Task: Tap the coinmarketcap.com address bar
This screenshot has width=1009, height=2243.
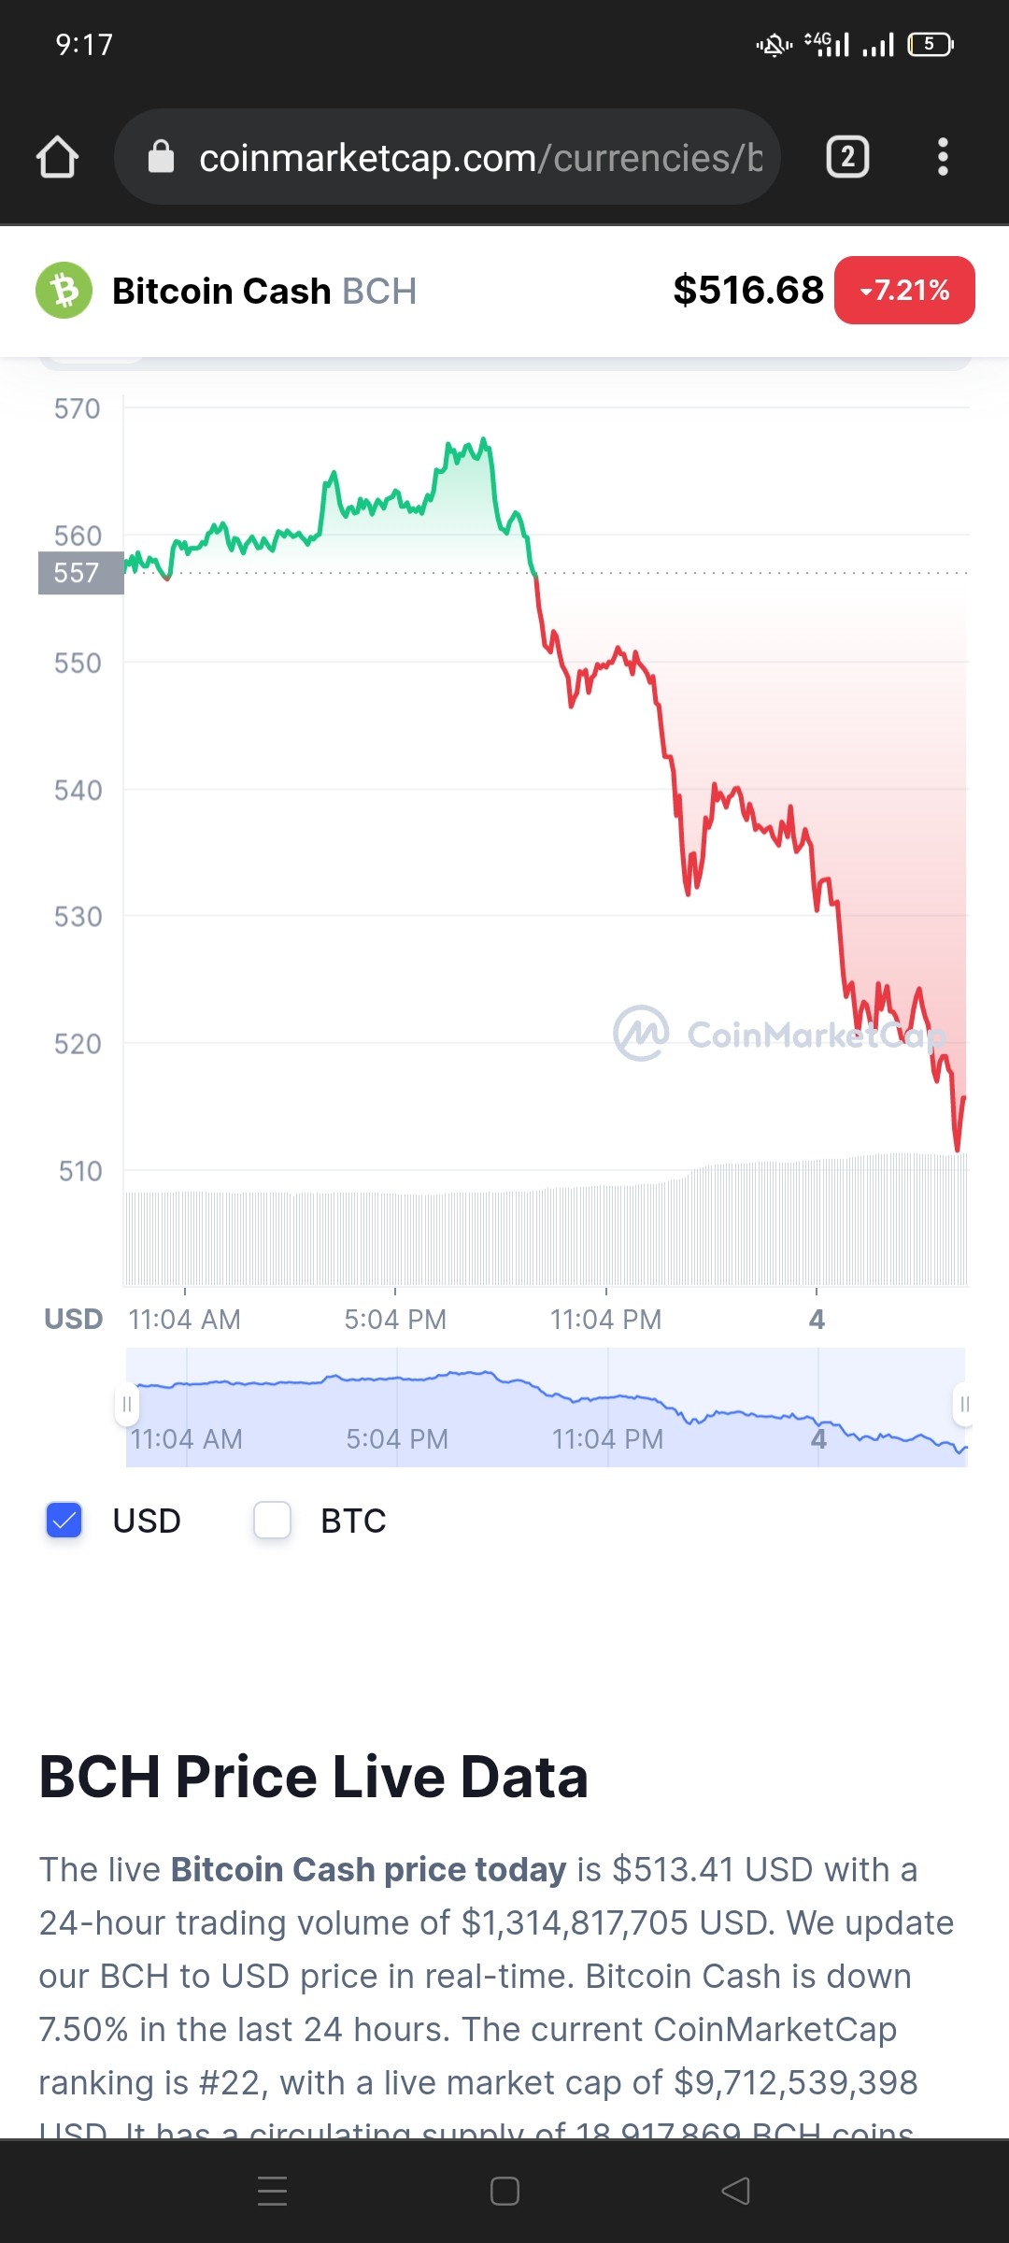Action: 447,157
